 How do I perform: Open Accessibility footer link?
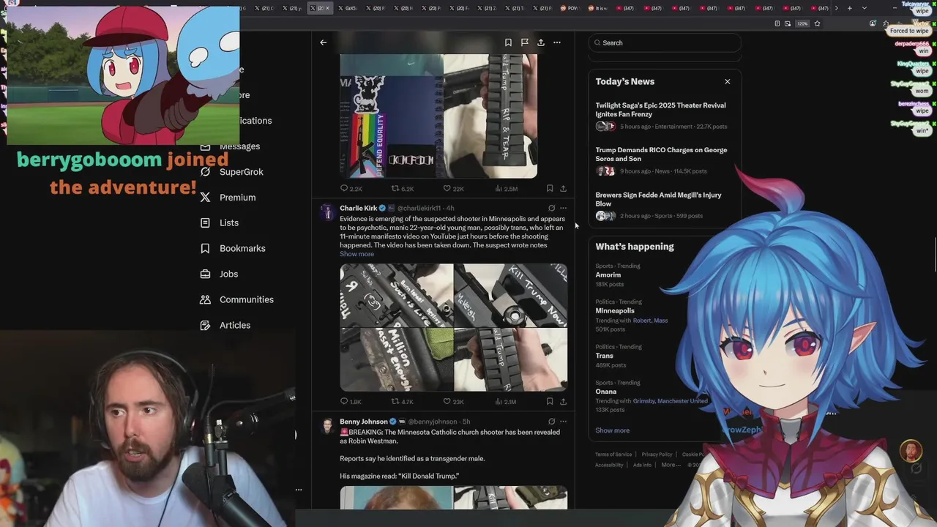click(x=609, y=465)
